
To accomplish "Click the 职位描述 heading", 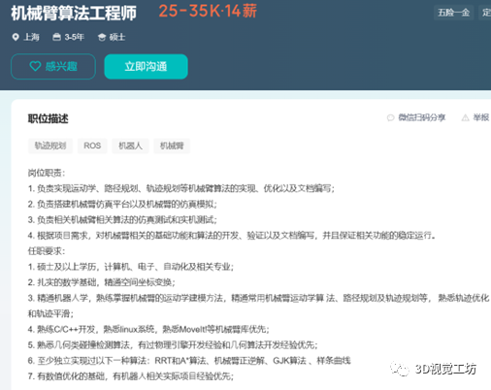I will pyautogui.click(x=49, y=118).
